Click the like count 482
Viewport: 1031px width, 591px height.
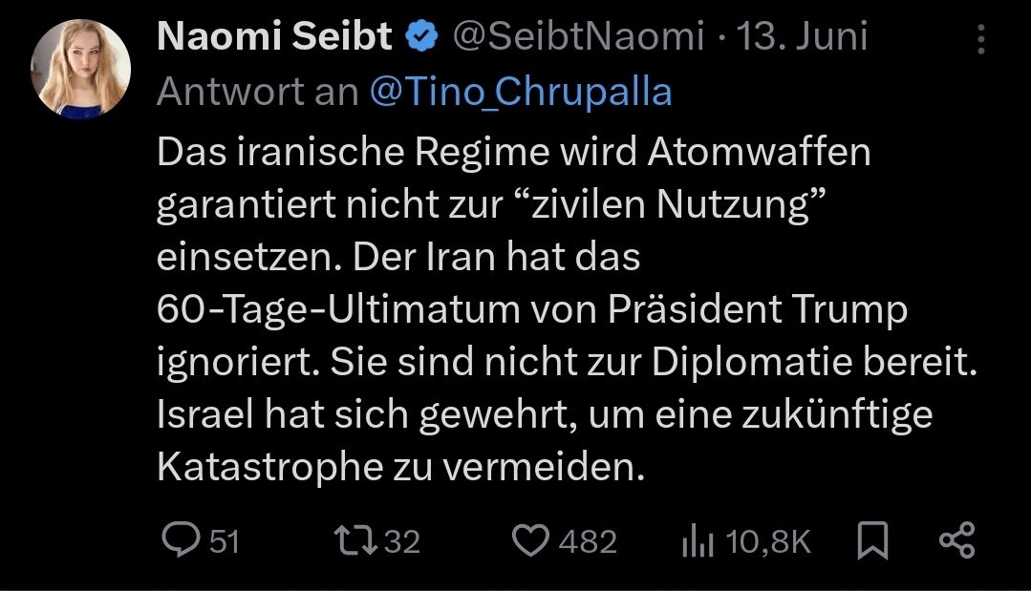pos(588,542)
